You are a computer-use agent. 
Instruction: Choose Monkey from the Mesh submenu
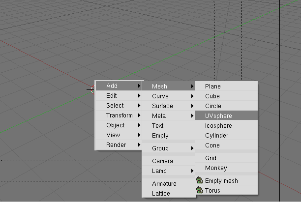tap(226, 168)
